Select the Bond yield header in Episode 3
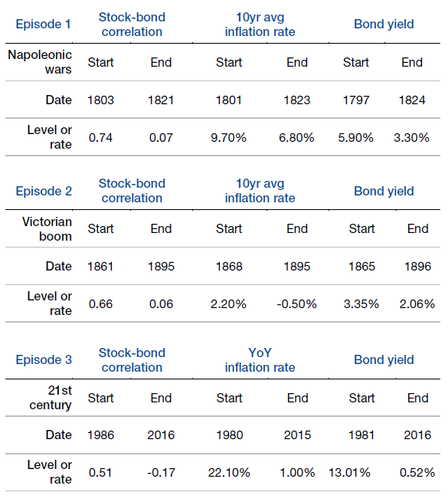 [384, 360]
